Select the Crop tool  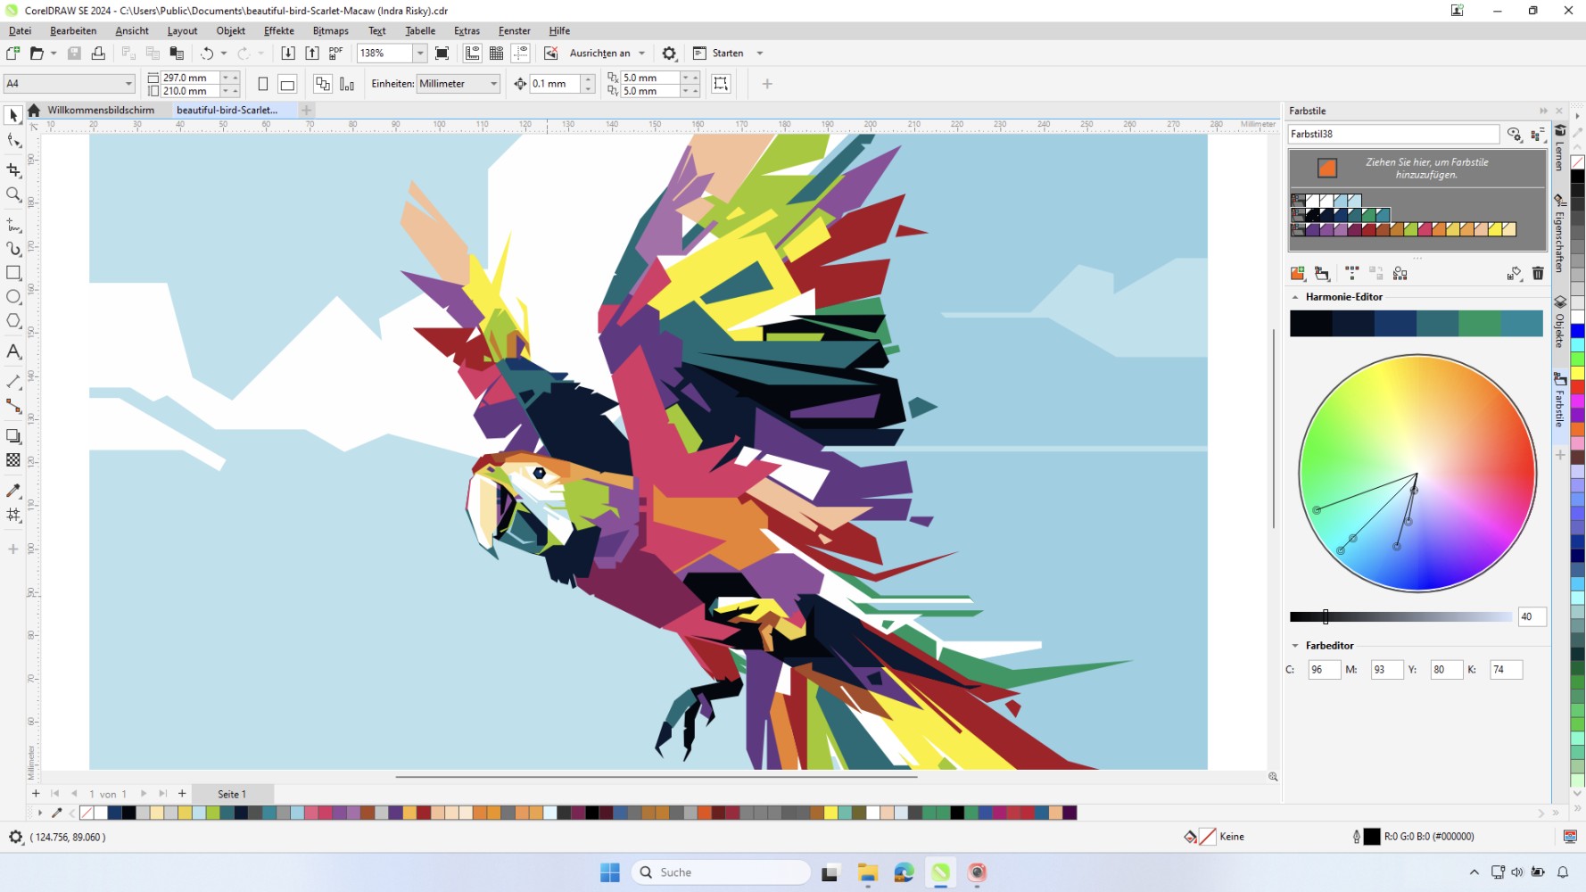point(13,170)
